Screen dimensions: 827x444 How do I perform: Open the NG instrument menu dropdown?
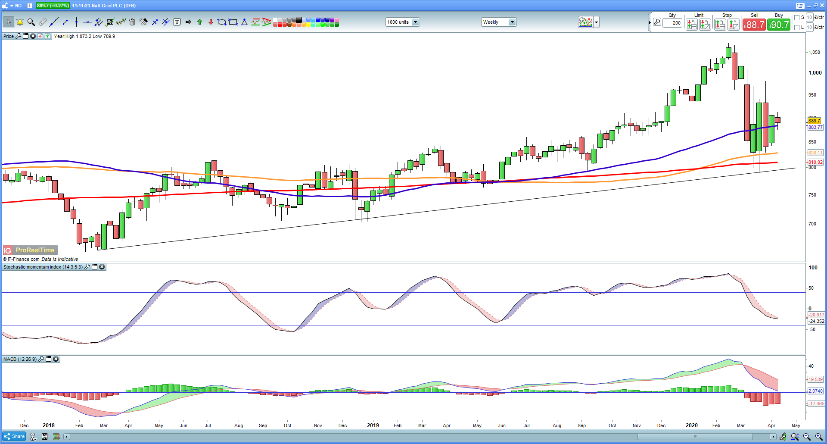pos(12,6)
